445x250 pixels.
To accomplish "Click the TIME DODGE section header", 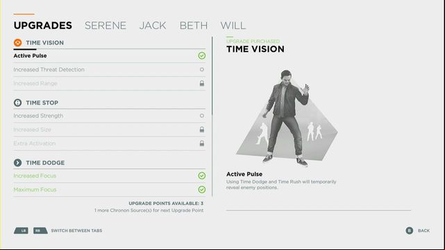I will [45, 163].
